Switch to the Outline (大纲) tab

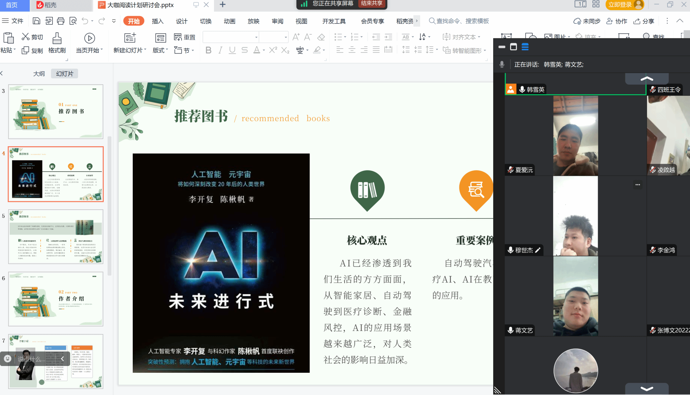[x=39, y=73]
